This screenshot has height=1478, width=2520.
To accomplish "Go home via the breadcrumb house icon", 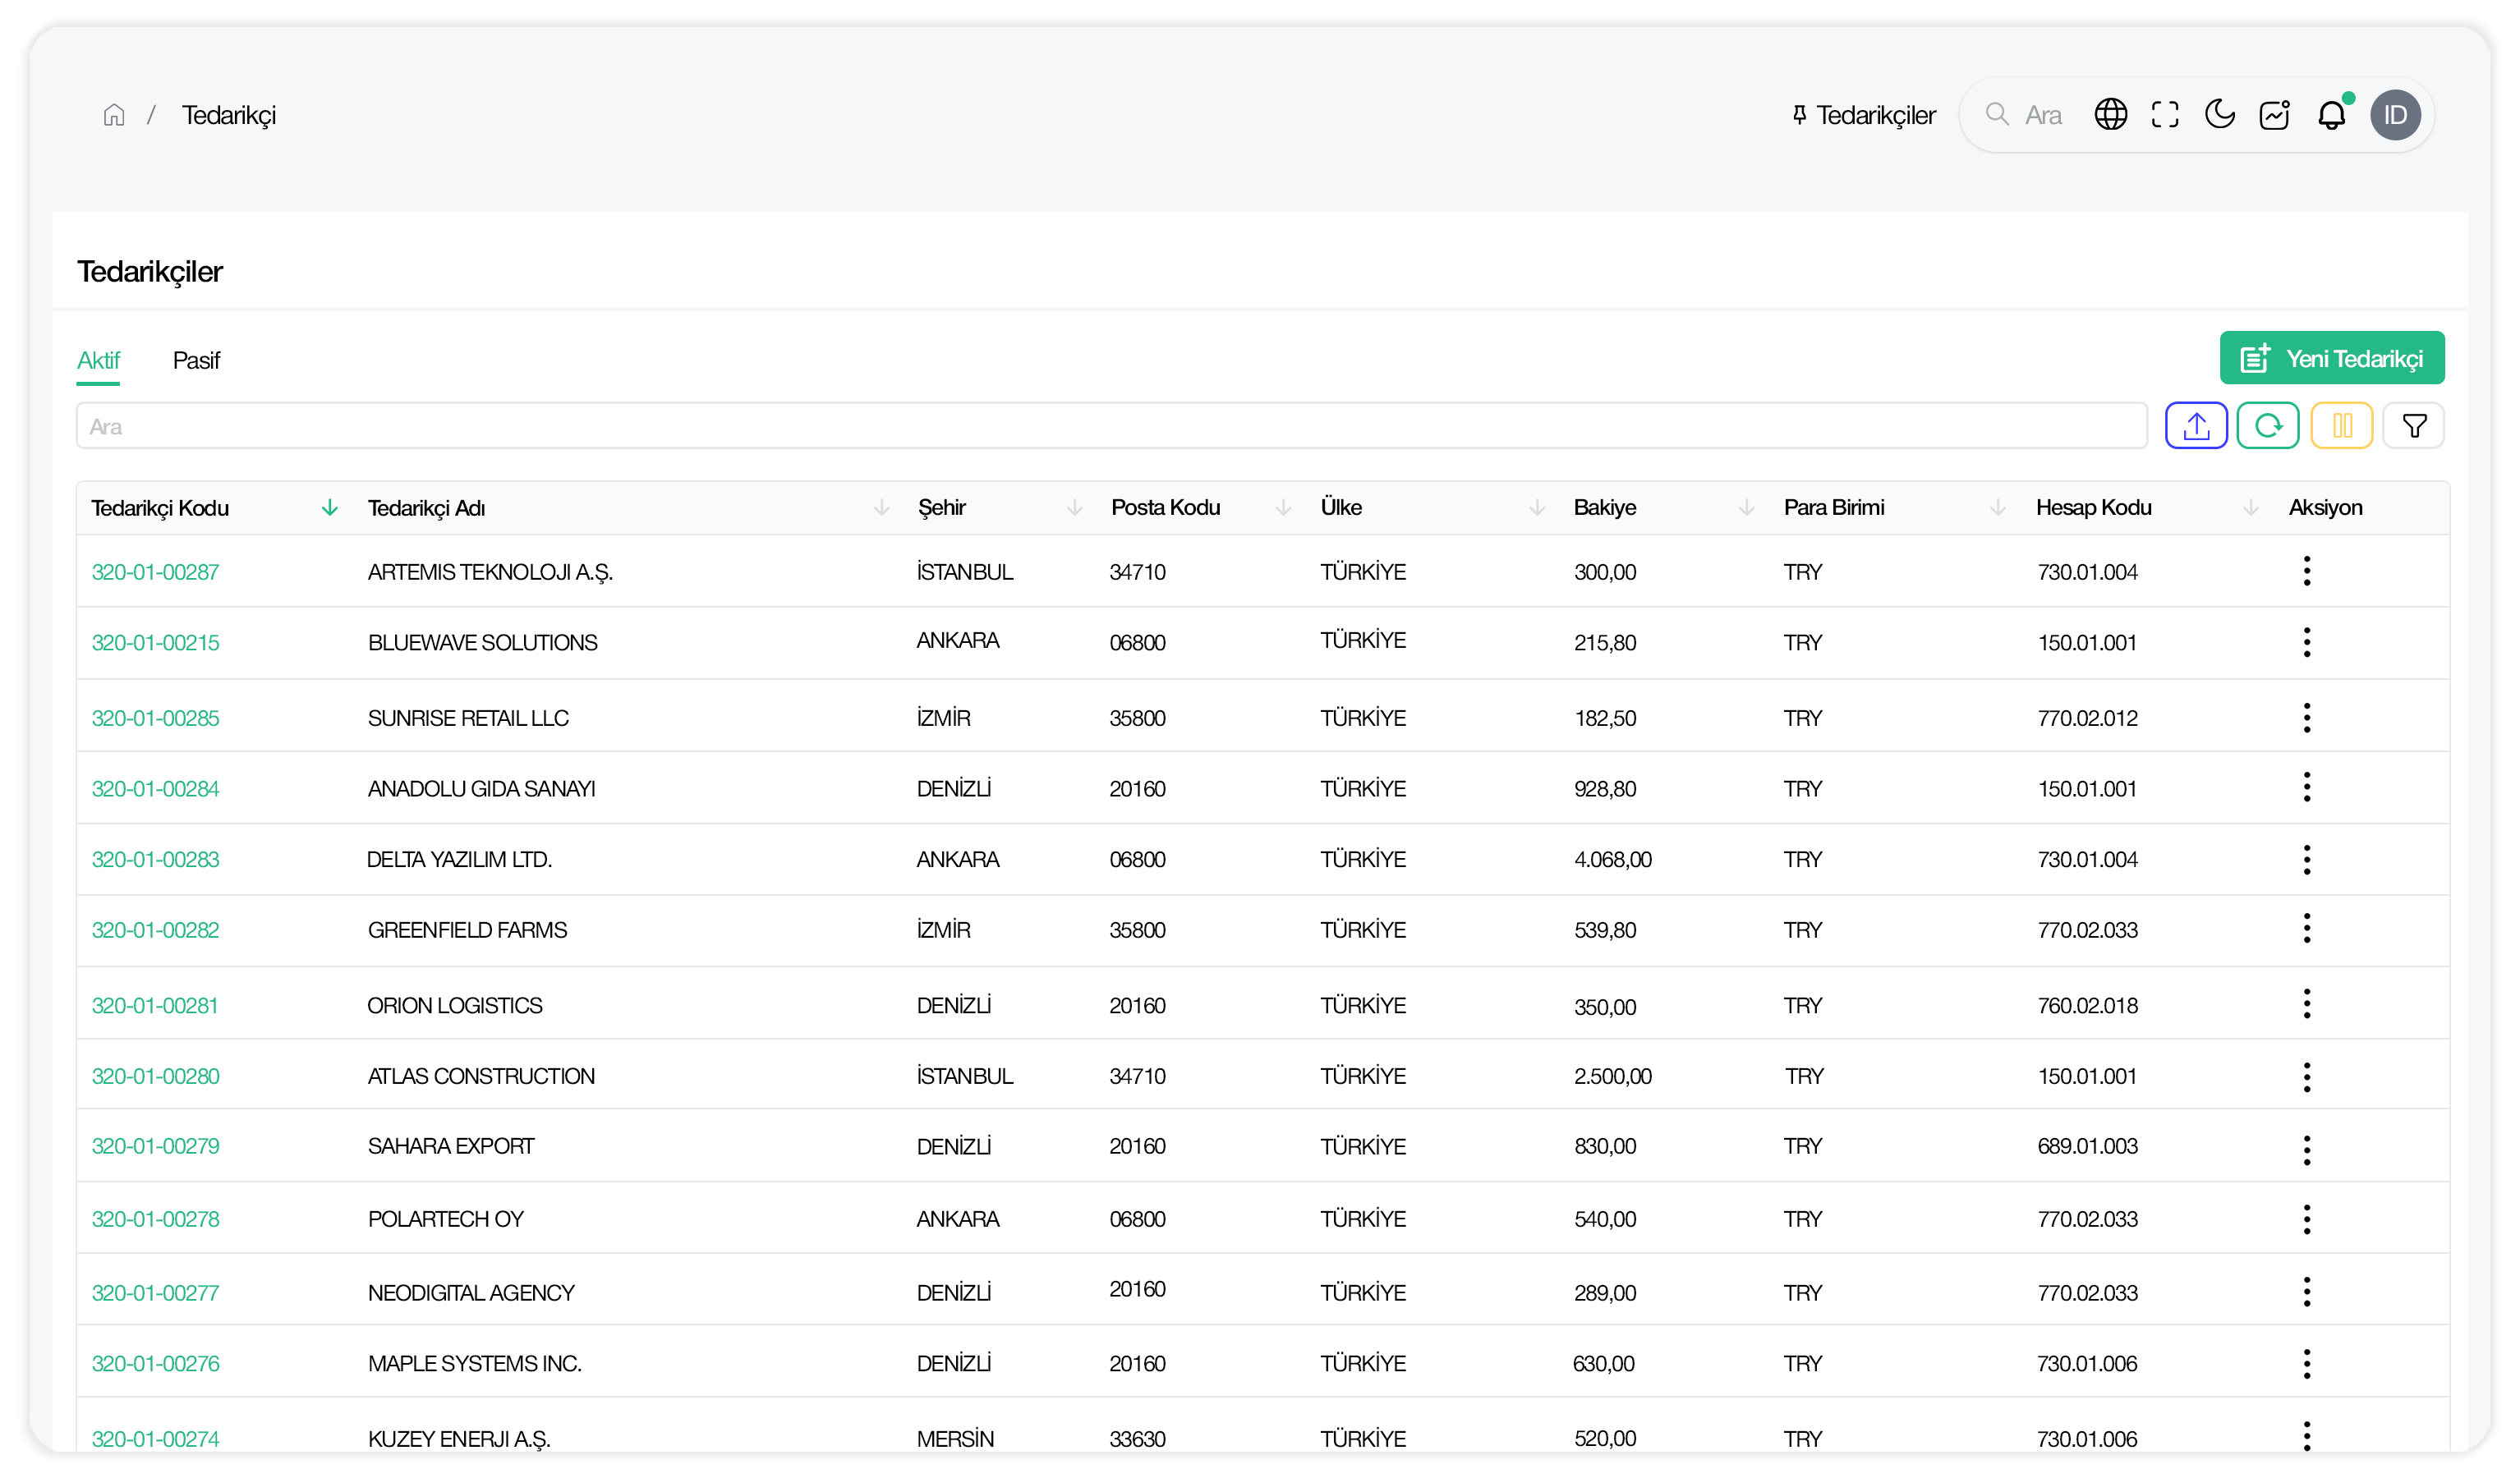I will [x=114, y=114].
